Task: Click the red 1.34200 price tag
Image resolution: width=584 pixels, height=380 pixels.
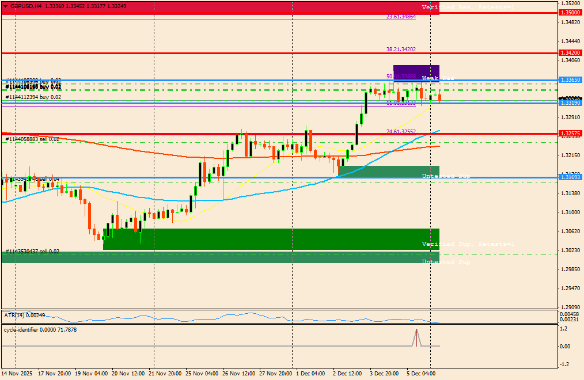Action: tap(570, 53)
